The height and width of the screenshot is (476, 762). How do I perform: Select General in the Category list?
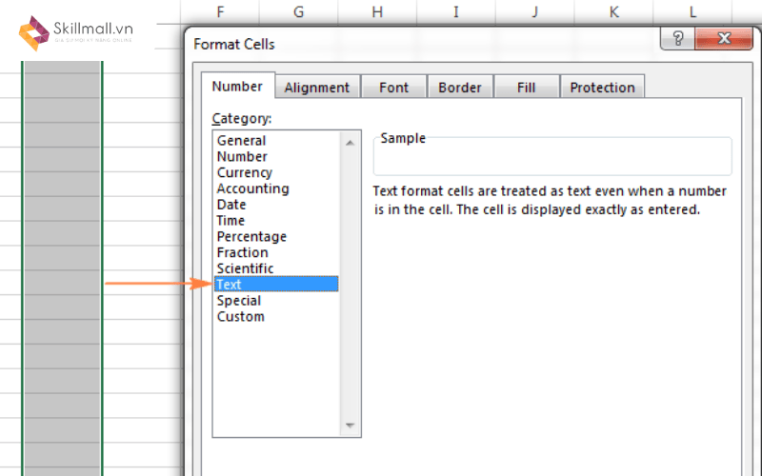point(276,140)
